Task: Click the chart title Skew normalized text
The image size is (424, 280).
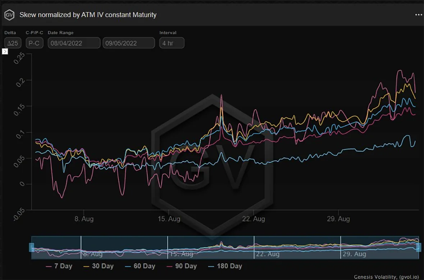Action: tap(88, 15)
